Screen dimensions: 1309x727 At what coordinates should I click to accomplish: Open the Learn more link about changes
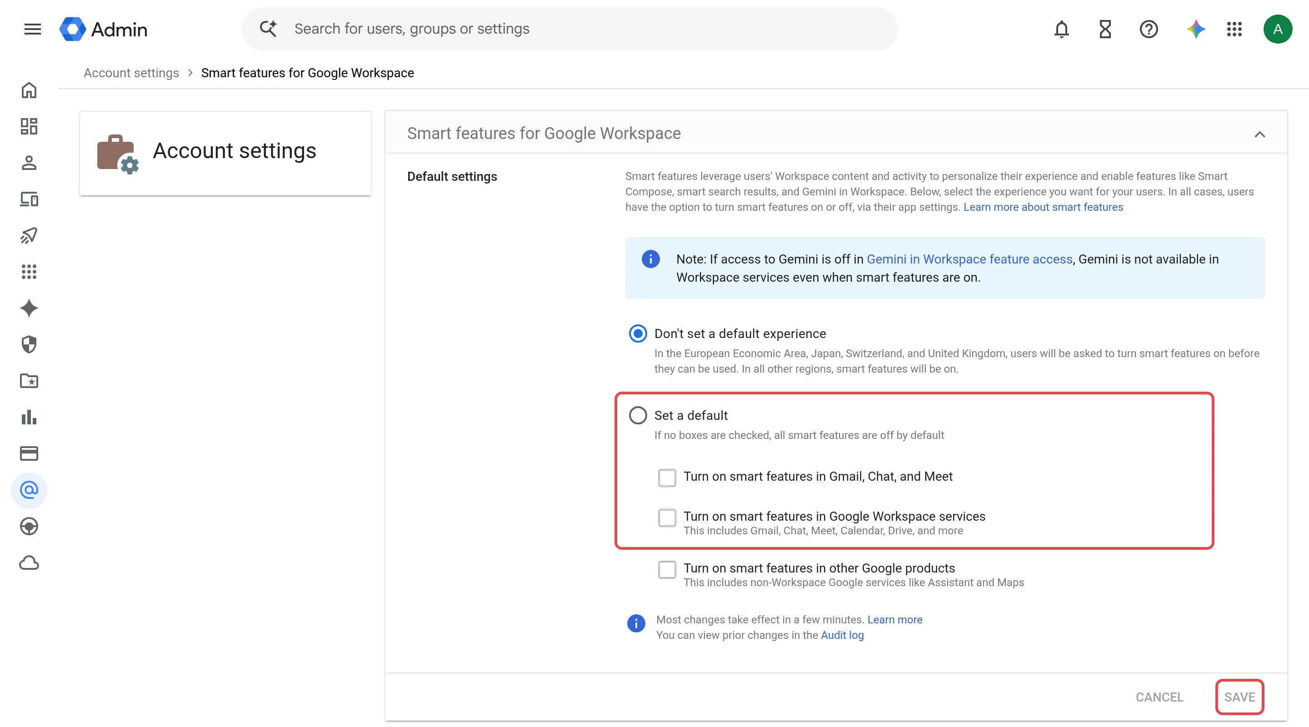click(x=894, y=619)
